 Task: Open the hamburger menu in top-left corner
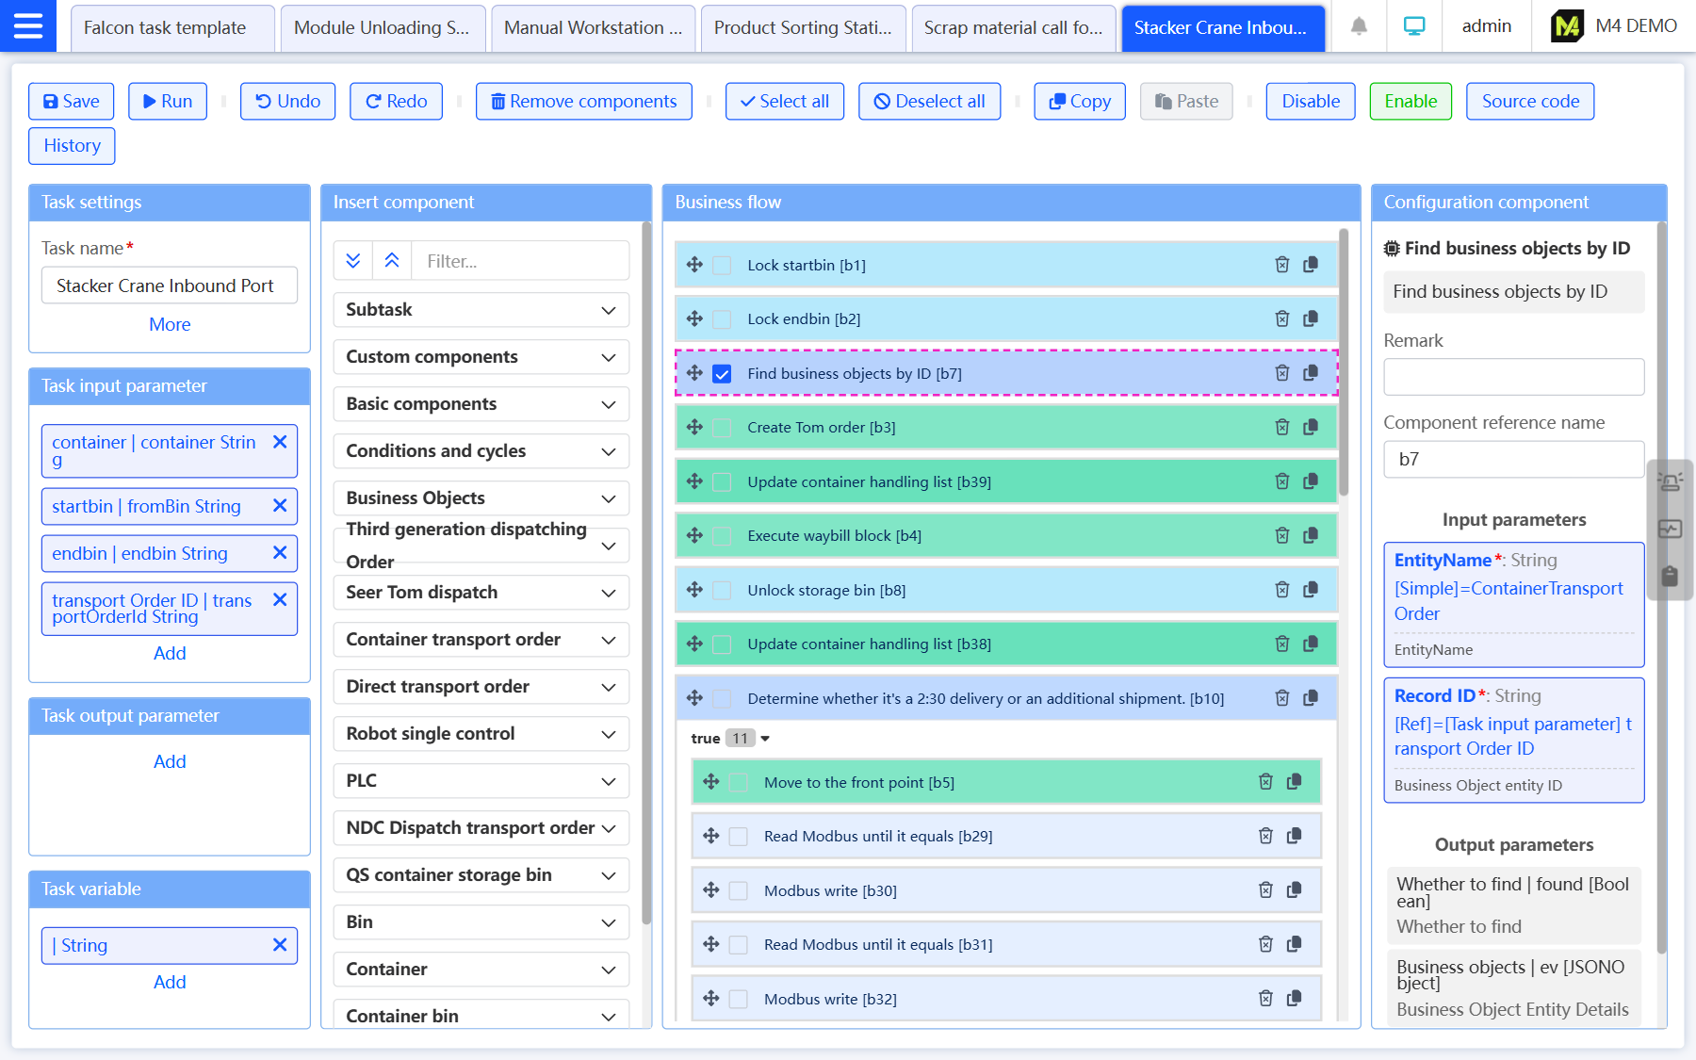pos(28,26)
